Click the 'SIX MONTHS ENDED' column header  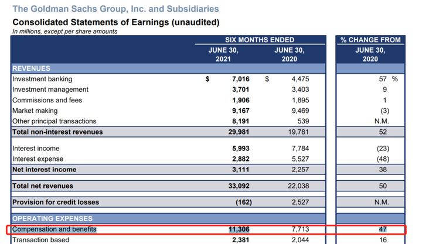click(x=260, y=40)
